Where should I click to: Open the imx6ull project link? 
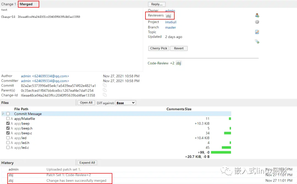click(x=171, y=22)
